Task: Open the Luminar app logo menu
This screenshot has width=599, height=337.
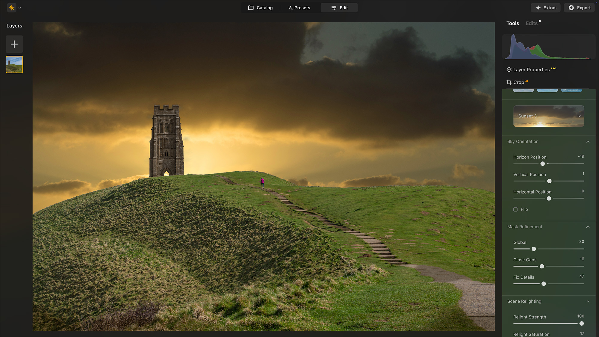Action: pos(12,8)
